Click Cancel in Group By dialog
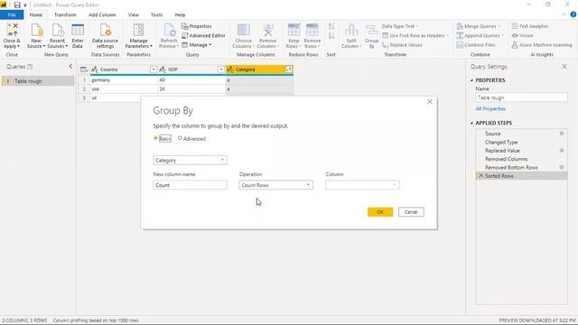578x325 pixels. coord(411,212)
